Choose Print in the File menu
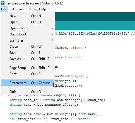 pos(27,74)
